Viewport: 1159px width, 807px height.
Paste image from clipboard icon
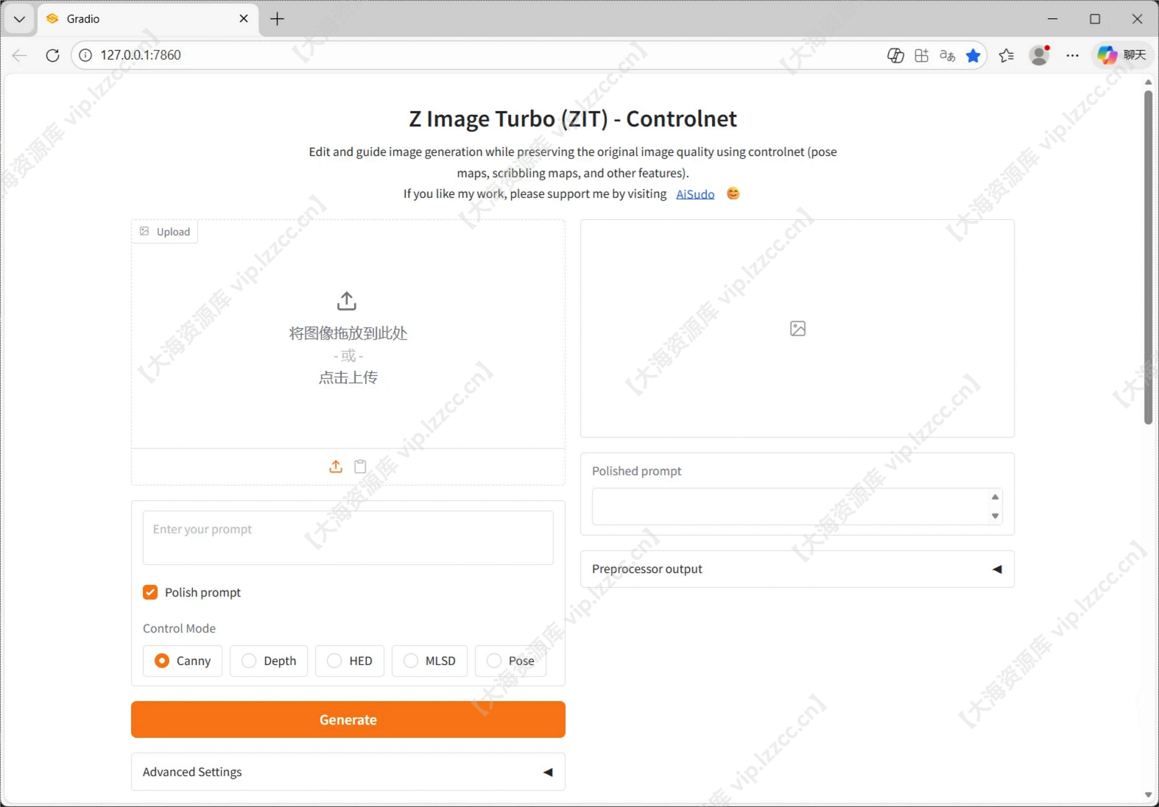click(360, 466)
